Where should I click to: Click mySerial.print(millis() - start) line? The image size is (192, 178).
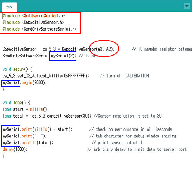coord(37,129)
